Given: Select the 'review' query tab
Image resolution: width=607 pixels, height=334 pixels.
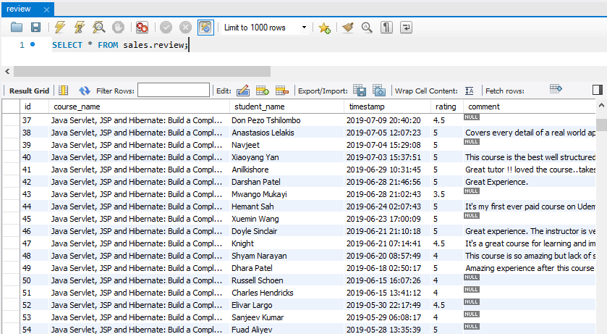Looking at the screenshot, I should pos(19,9).
